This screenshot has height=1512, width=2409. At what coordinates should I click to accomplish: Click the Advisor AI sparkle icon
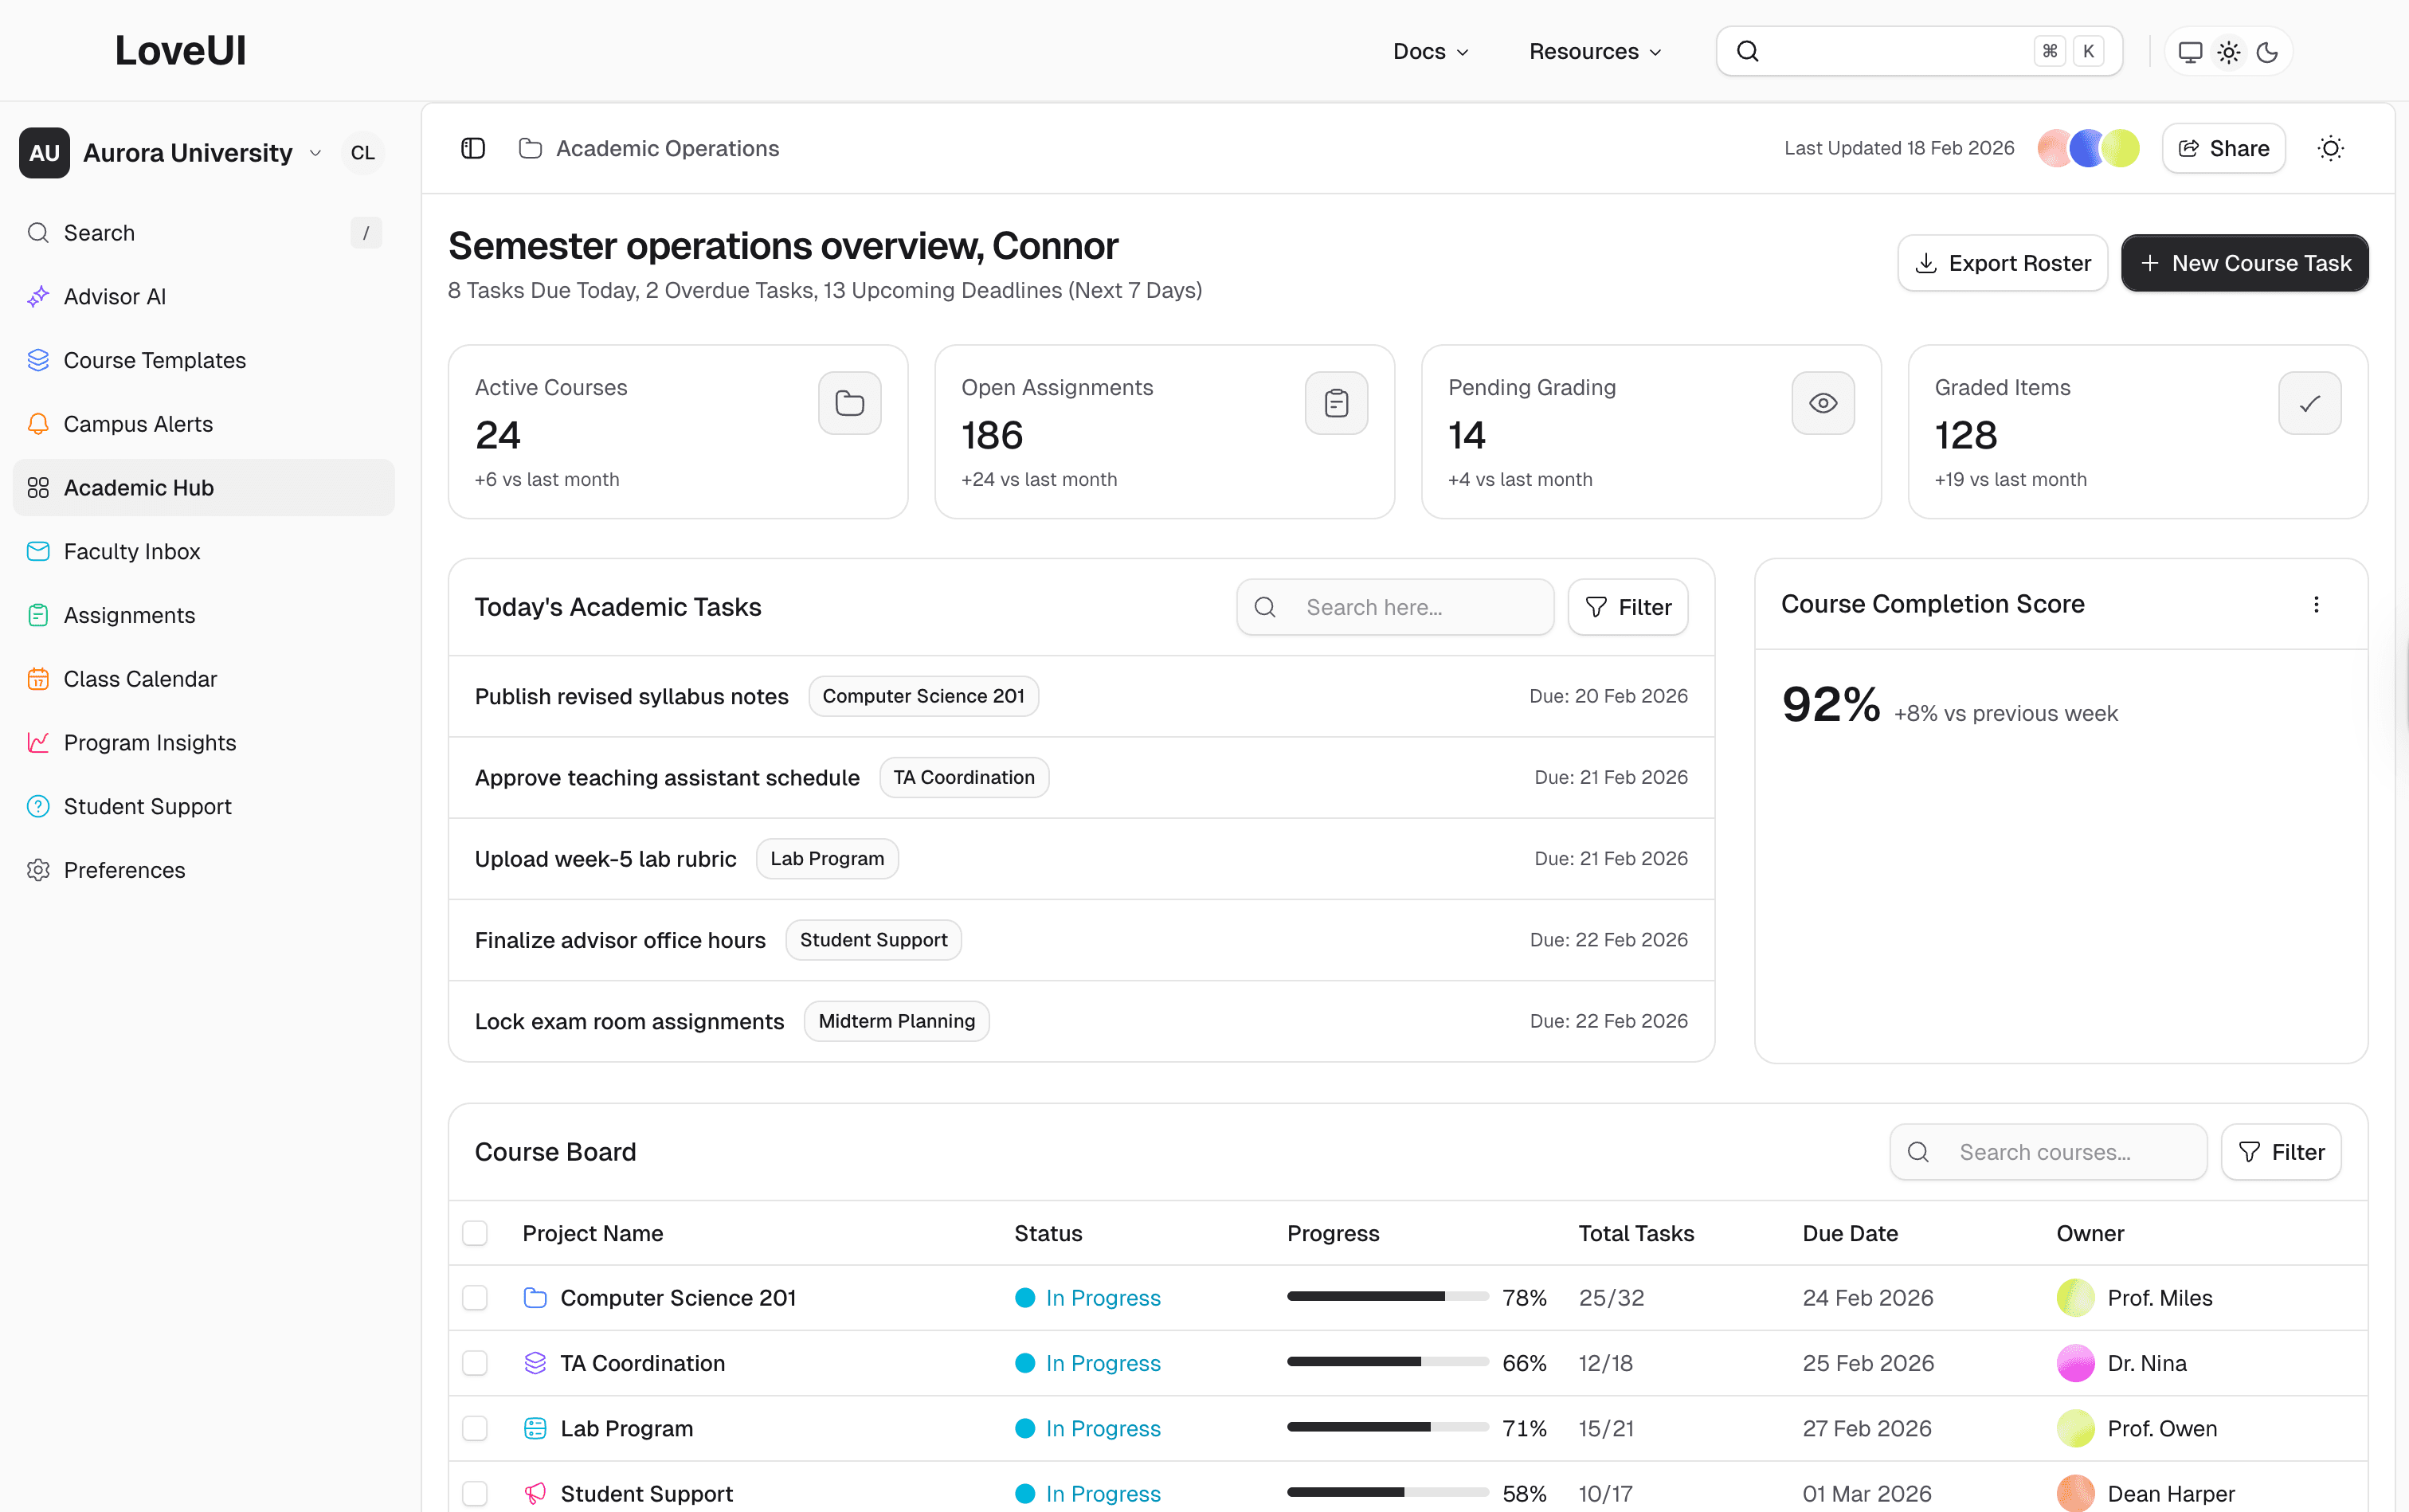[38, 297]
